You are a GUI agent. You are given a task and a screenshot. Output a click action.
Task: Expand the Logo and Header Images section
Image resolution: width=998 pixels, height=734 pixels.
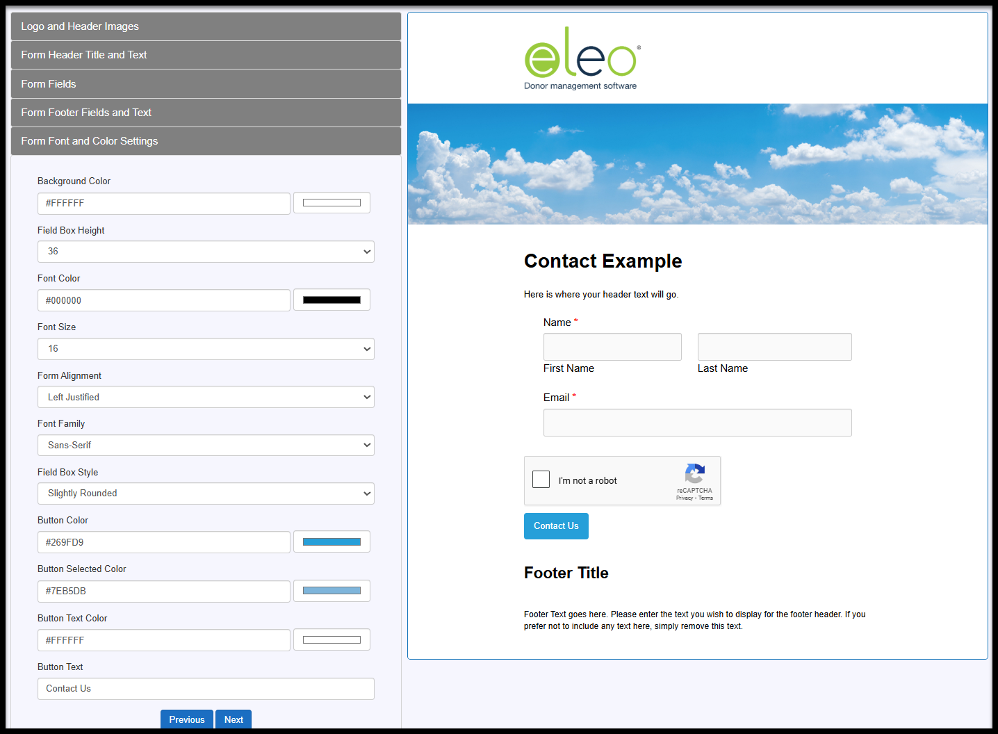[206, 26]
